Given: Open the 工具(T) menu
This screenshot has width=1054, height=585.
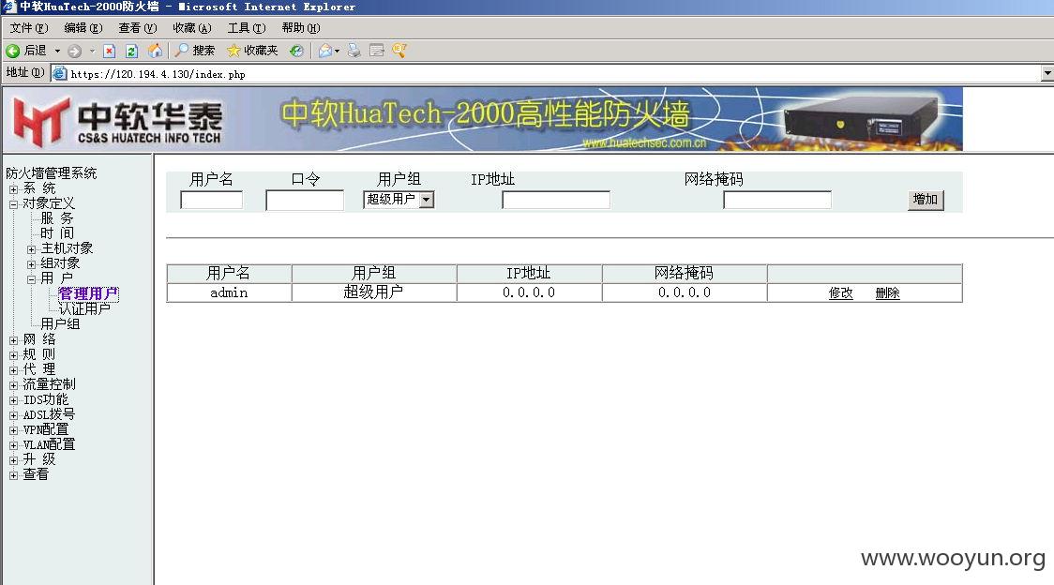Looking at the screenshot, I should tap(246, 28).
